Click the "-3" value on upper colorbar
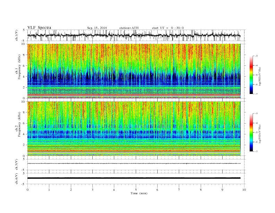 pyautogui.click(x=256, y=56)
